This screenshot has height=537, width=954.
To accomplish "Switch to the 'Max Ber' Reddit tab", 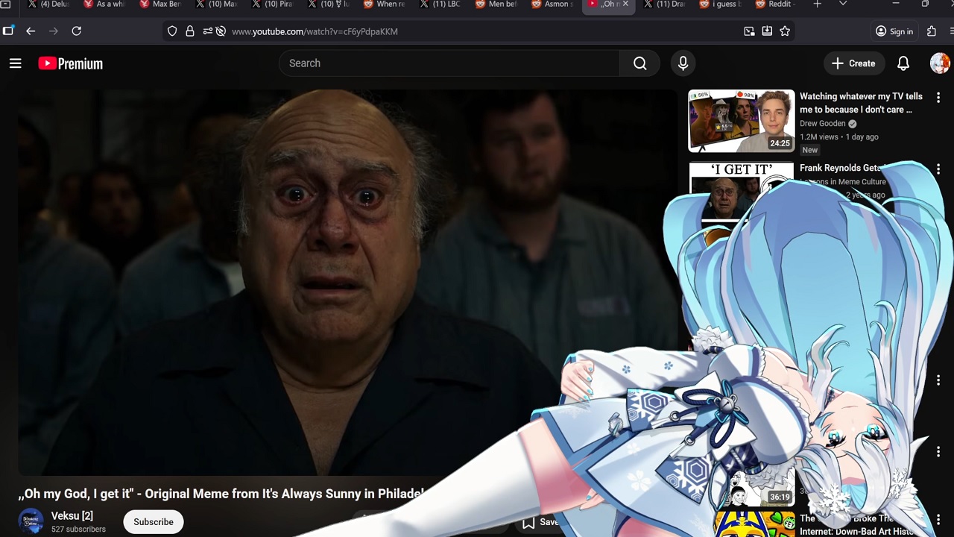I will click(159, 4).
